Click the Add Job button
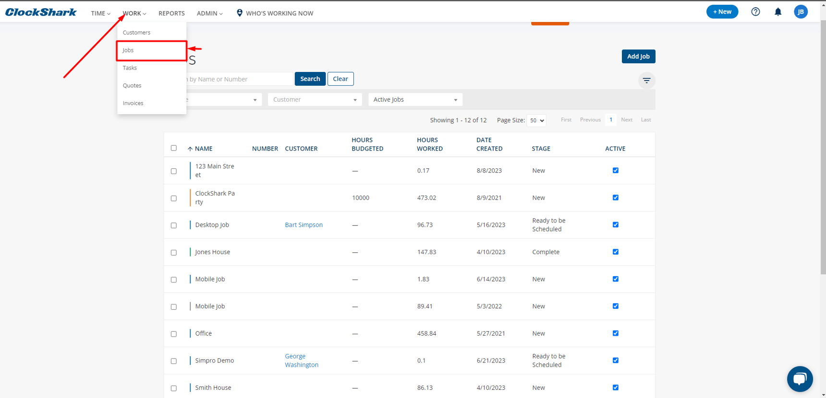The image size is (826, 398). [638, 57]
